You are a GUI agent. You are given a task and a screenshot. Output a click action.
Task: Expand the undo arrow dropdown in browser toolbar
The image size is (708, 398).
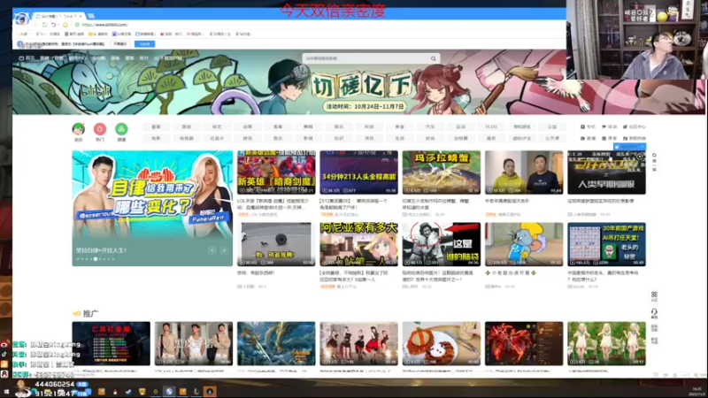point(58,26)
